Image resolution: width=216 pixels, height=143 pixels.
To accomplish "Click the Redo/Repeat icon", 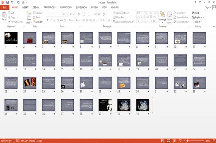I will pos(18,2).
